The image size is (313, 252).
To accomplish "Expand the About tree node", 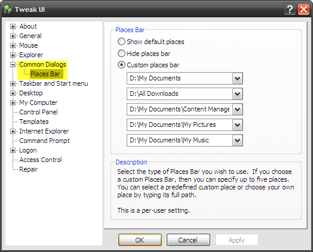I will click(13, 26).
